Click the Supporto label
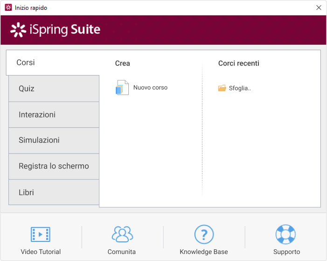This screenshot has height=261, width=327. point(286,252)
